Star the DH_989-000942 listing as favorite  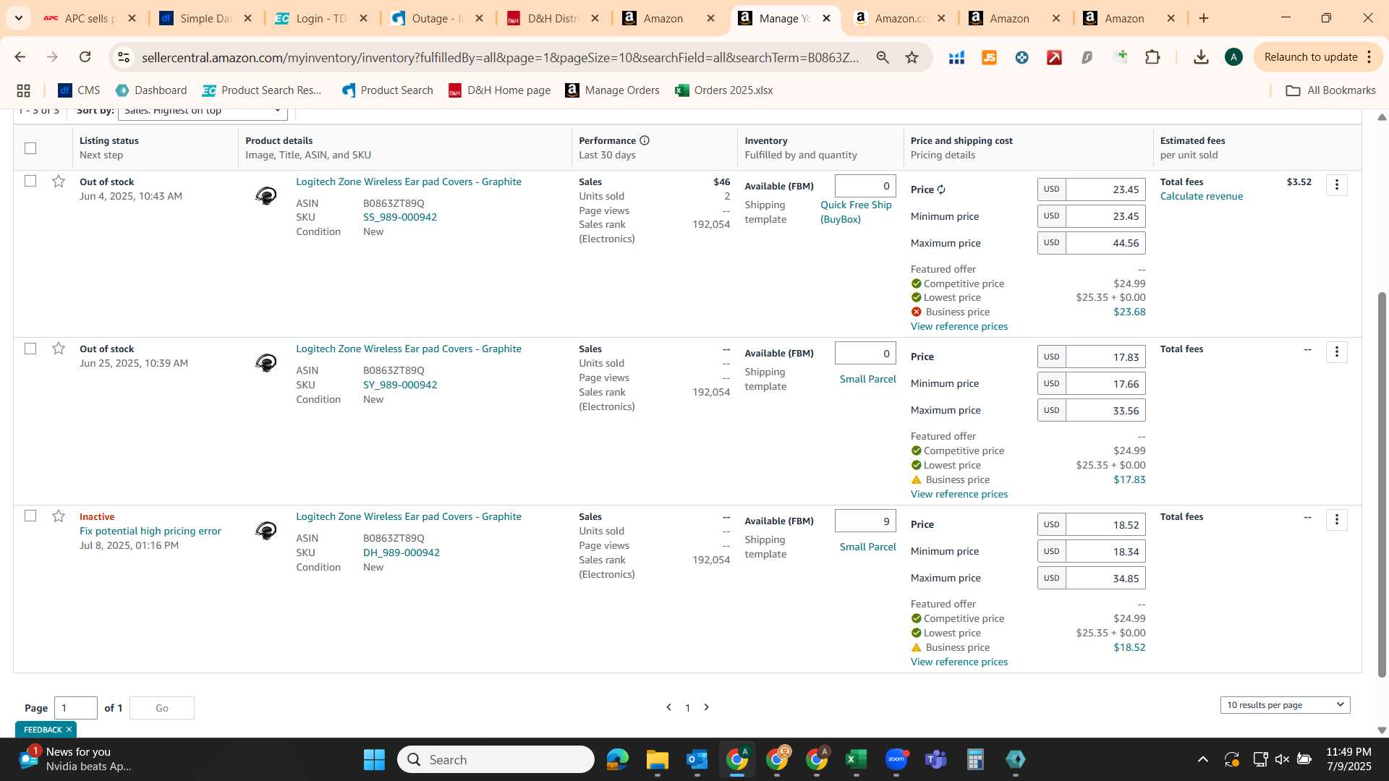pyautogui.click(x=59, y=516)
